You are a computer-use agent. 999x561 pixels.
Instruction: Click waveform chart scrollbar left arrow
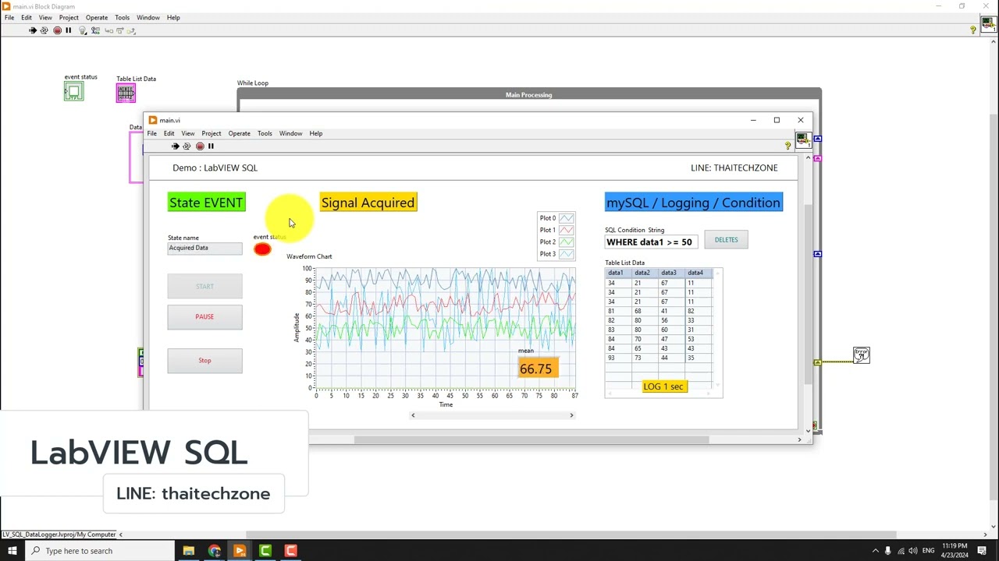(x=414, y=415)
